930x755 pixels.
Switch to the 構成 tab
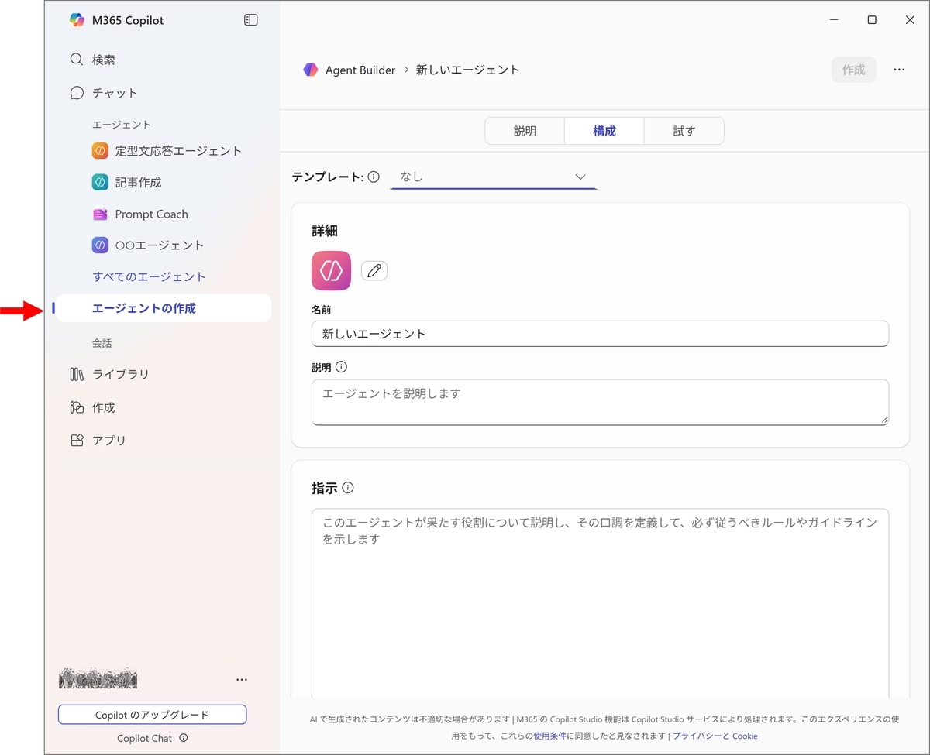604,131
